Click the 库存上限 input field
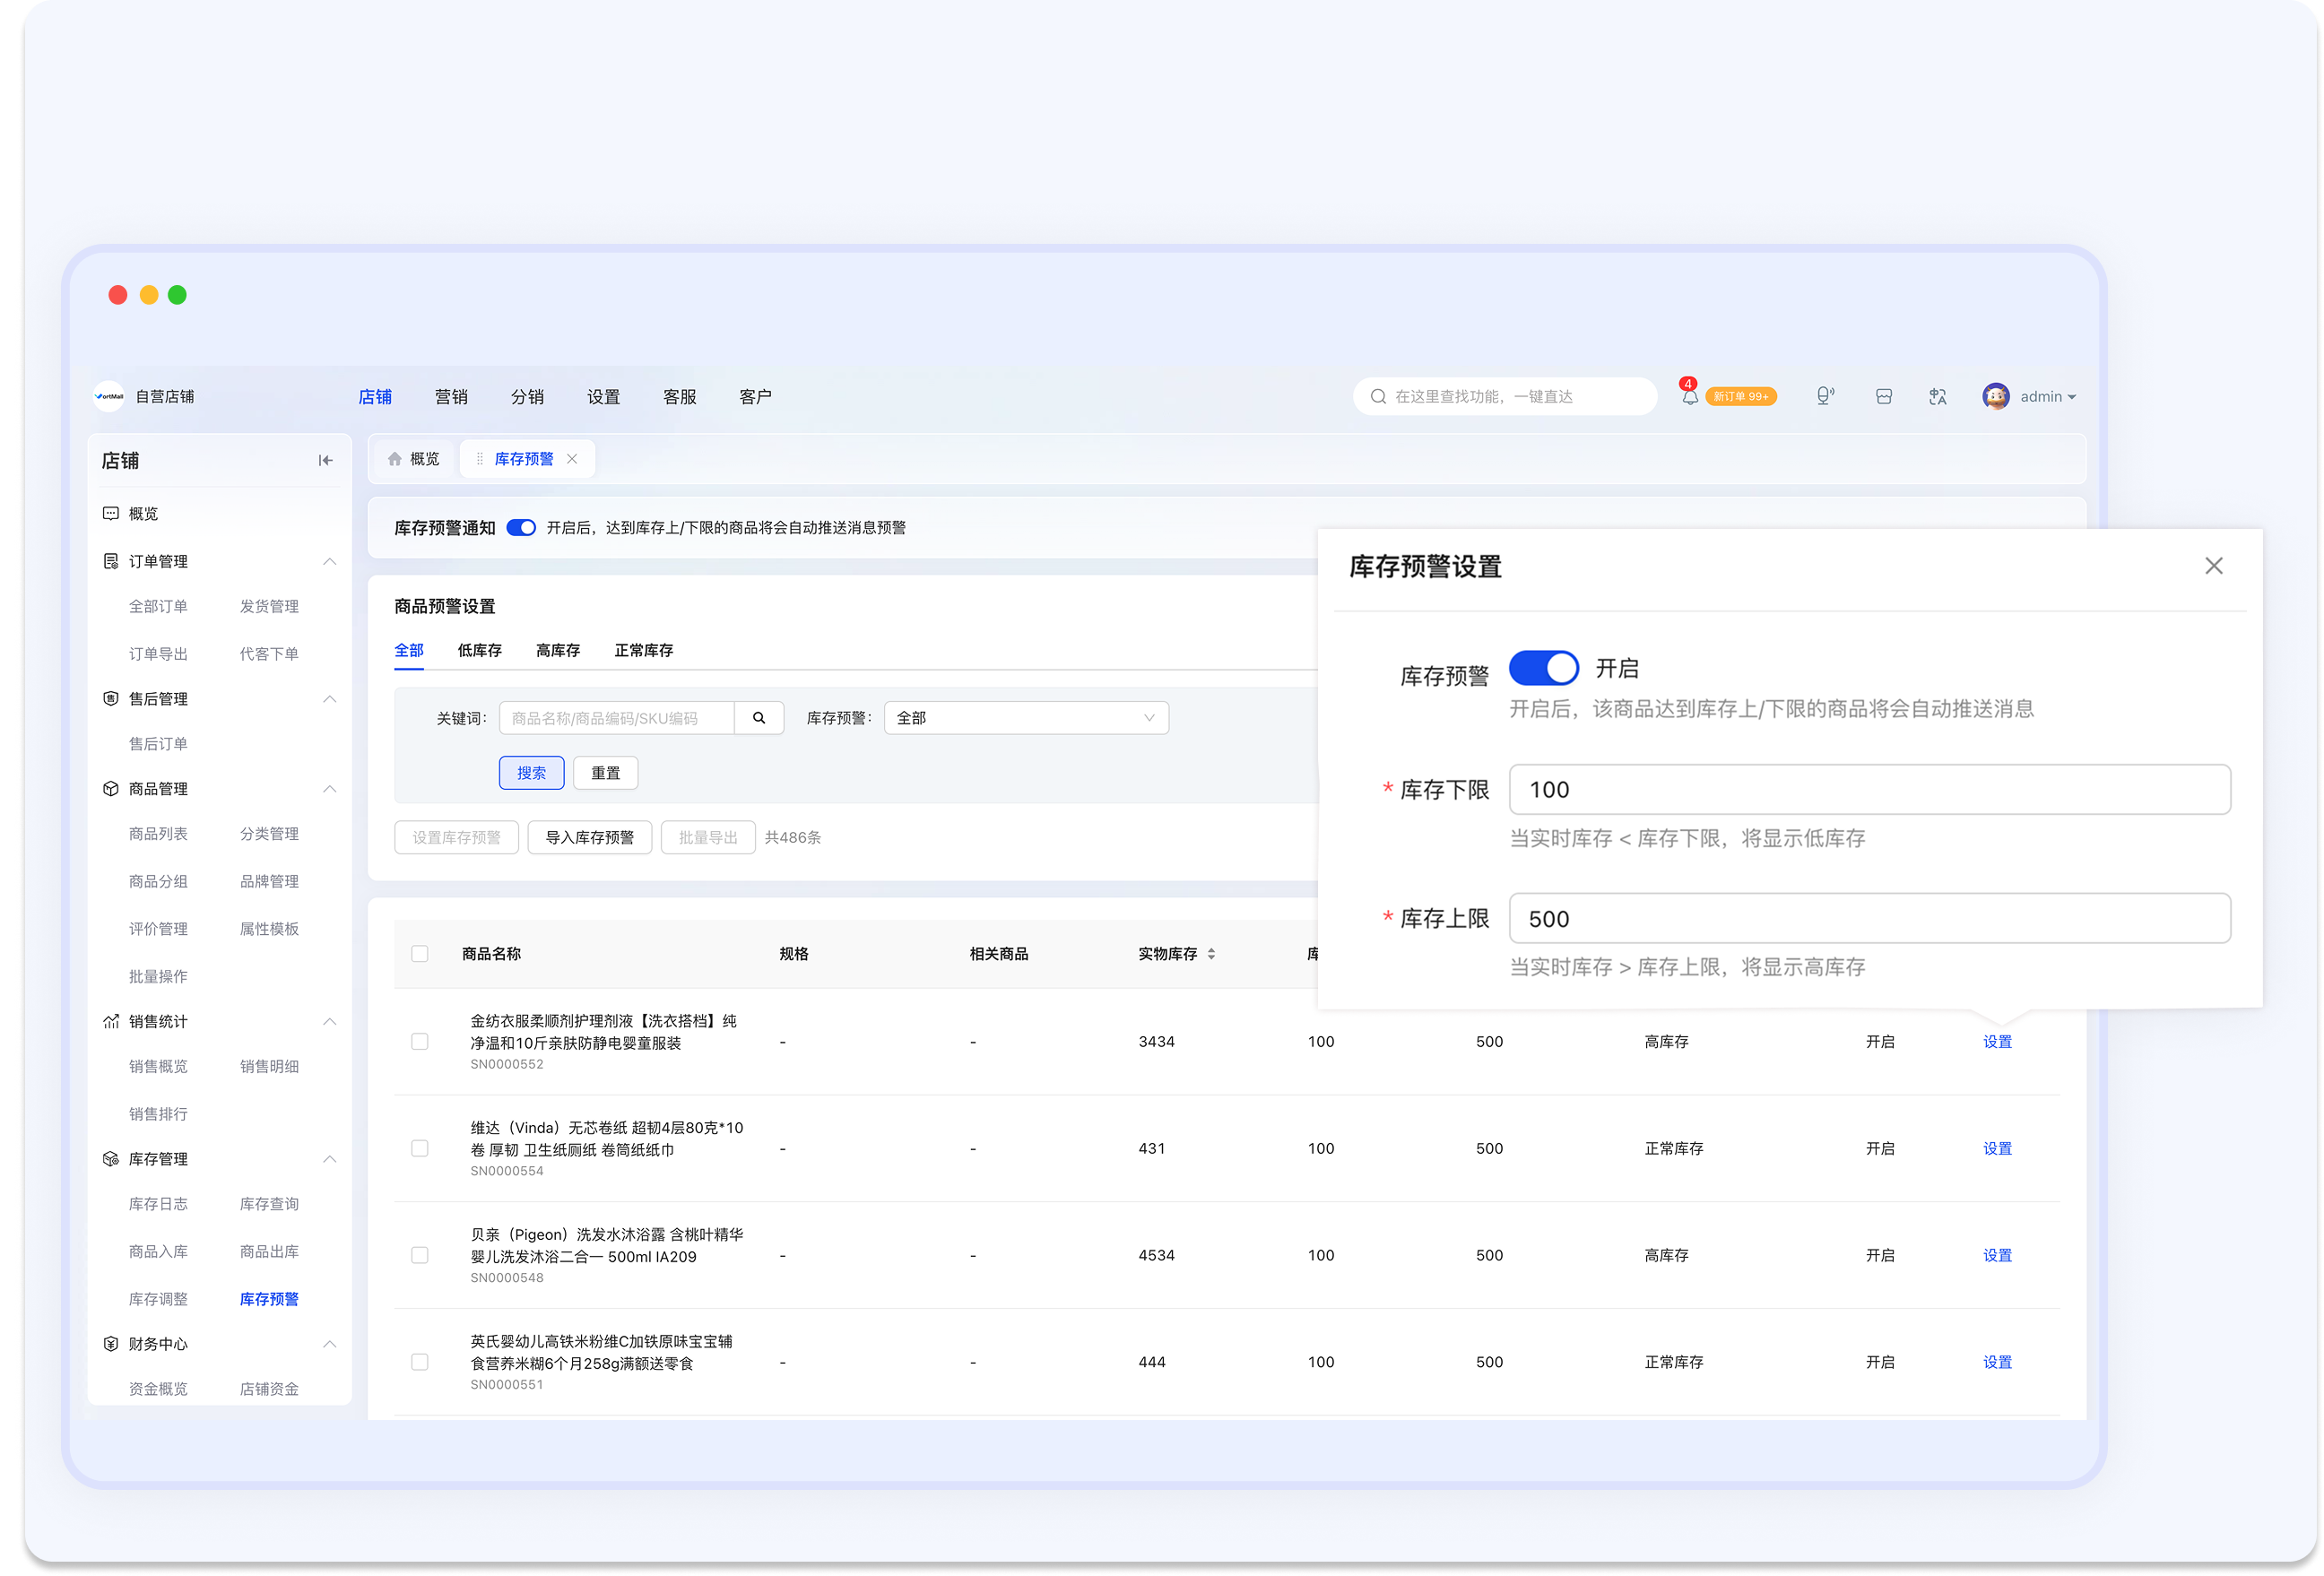The height and width of the screenshot is (1576, 2324). (1869, 918)
